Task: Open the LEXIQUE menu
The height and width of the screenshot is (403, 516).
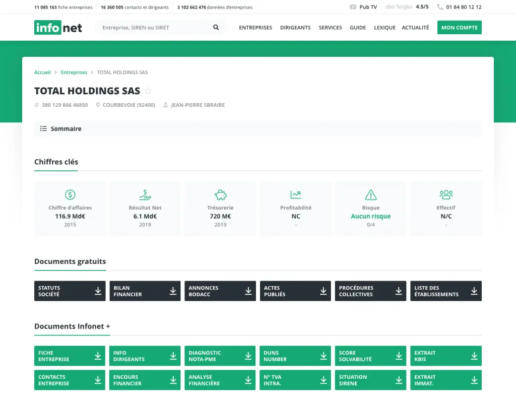Action: [x=384, y=28]
